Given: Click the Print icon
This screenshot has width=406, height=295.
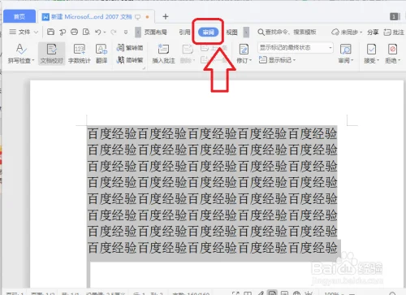Looking at the screenshot, I should 74,32.
